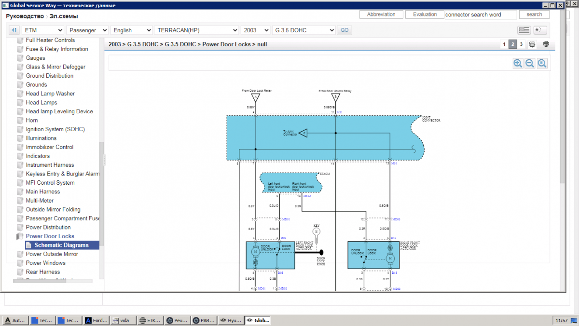This screenshot has height=326, width=579.
Task: Click the printer icon to print diagram
Action: 546,44
